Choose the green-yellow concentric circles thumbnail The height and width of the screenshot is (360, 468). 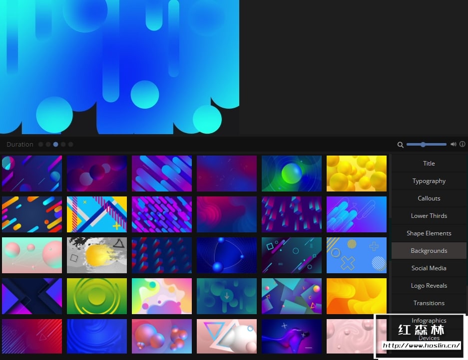click(97, 296)
